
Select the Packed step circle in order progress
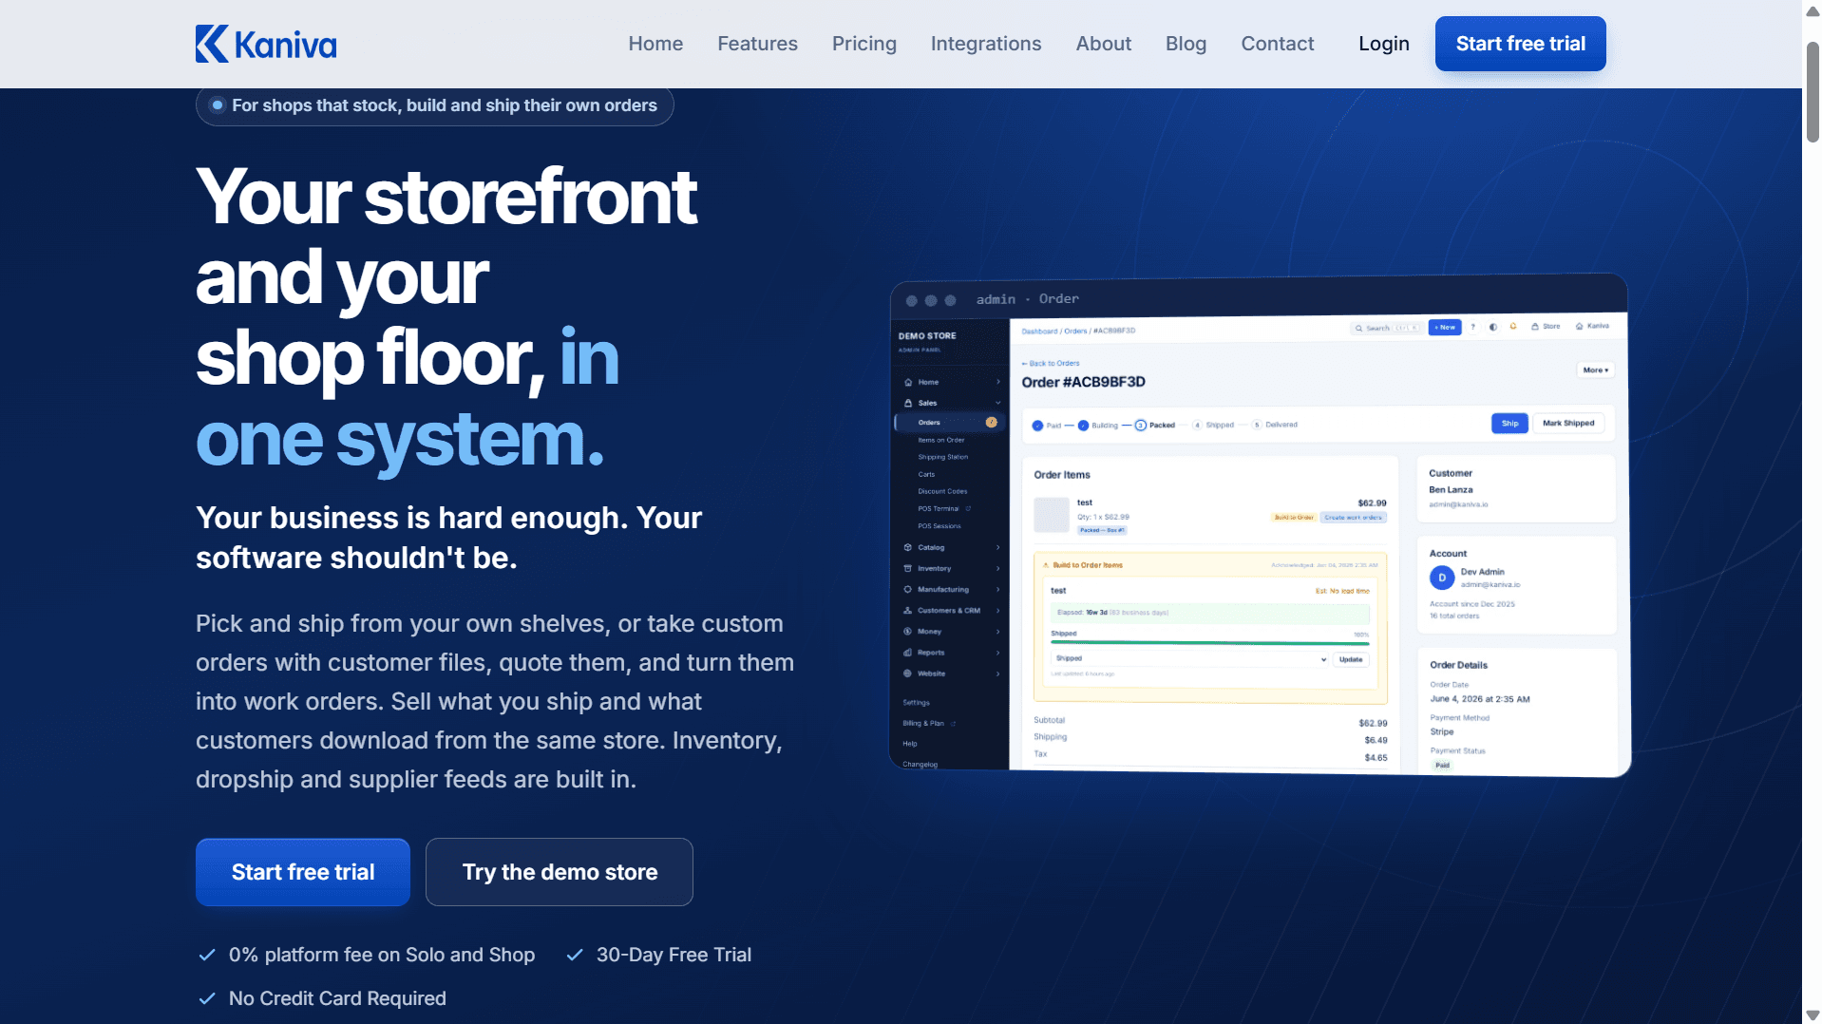coord(1141,426)
